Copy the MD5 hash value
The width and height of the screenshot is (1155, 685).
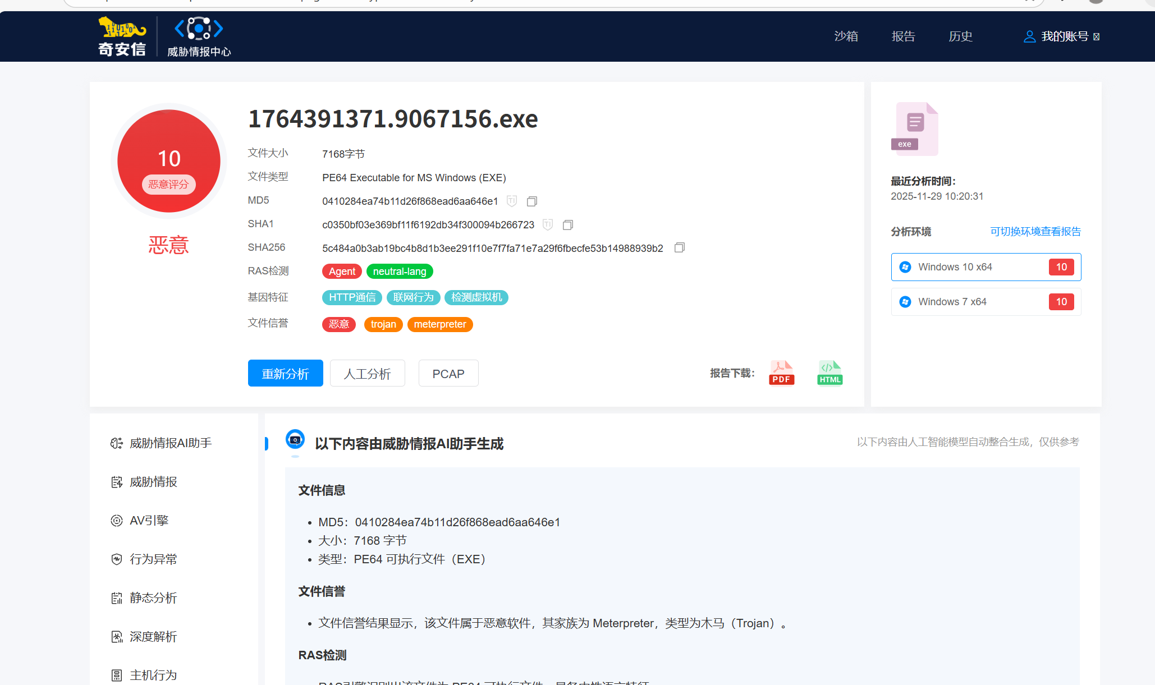(x=532, y=201)
